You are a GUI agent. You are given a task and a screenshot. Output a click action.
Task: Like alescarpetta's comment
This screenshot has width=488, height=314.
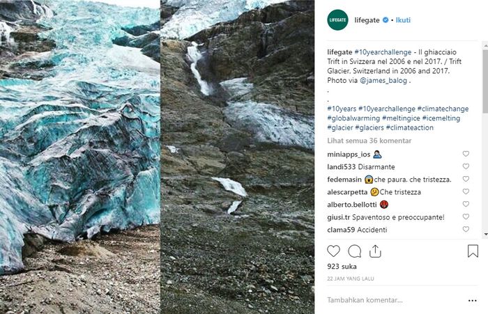(x=466, y=192)
